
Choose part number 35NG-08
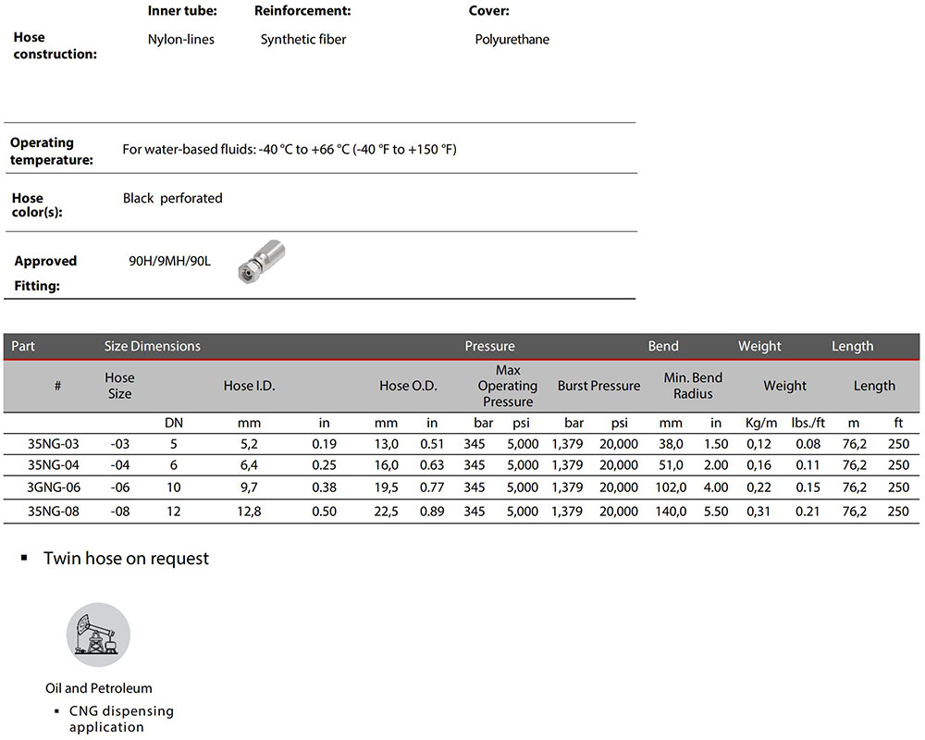click(x=54, y=511)
